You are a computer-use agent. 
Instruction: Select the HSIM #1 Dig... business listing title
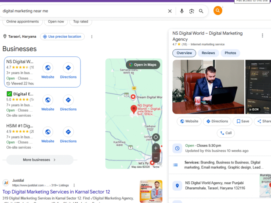pos(20,126)
